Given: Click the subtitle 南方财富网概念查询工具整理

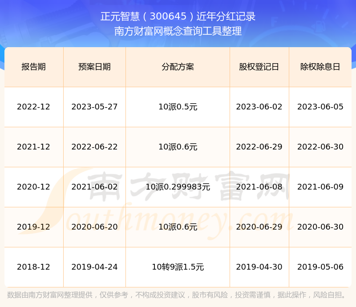Looking at the screenshot, I should pos(178,31).
